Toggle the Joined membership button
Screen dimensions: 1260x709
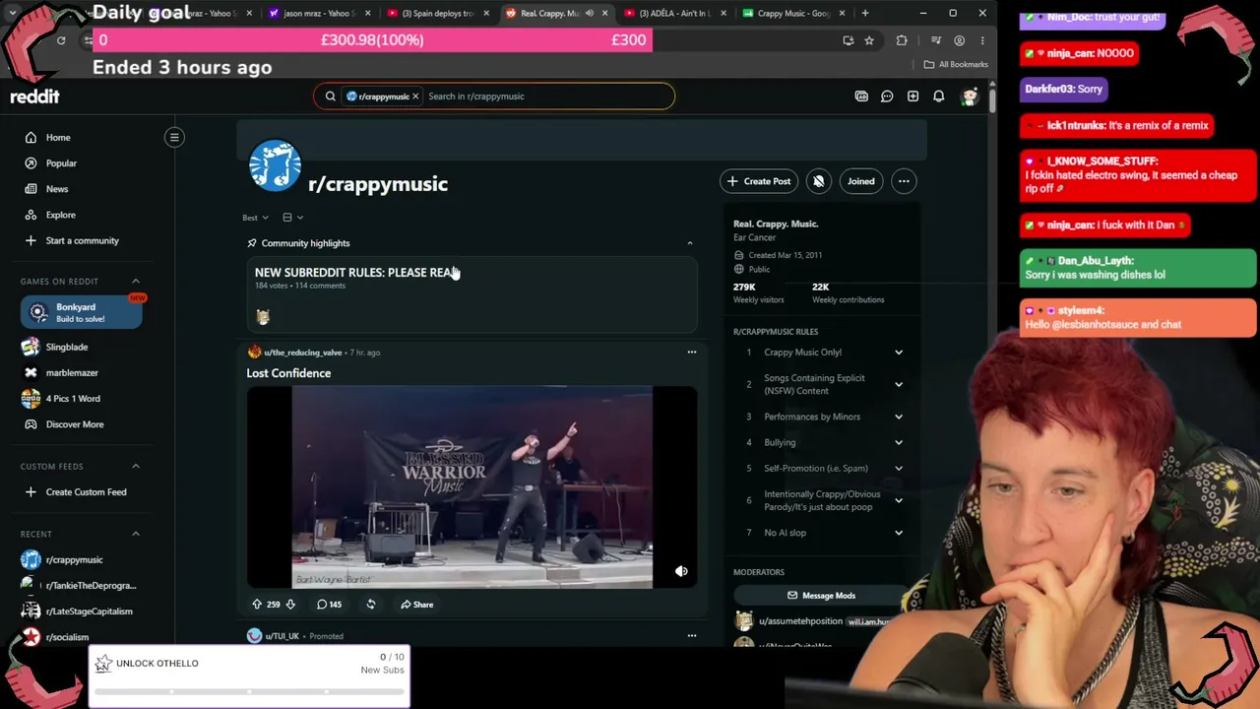pyautogui.click(x=861, y=181)
